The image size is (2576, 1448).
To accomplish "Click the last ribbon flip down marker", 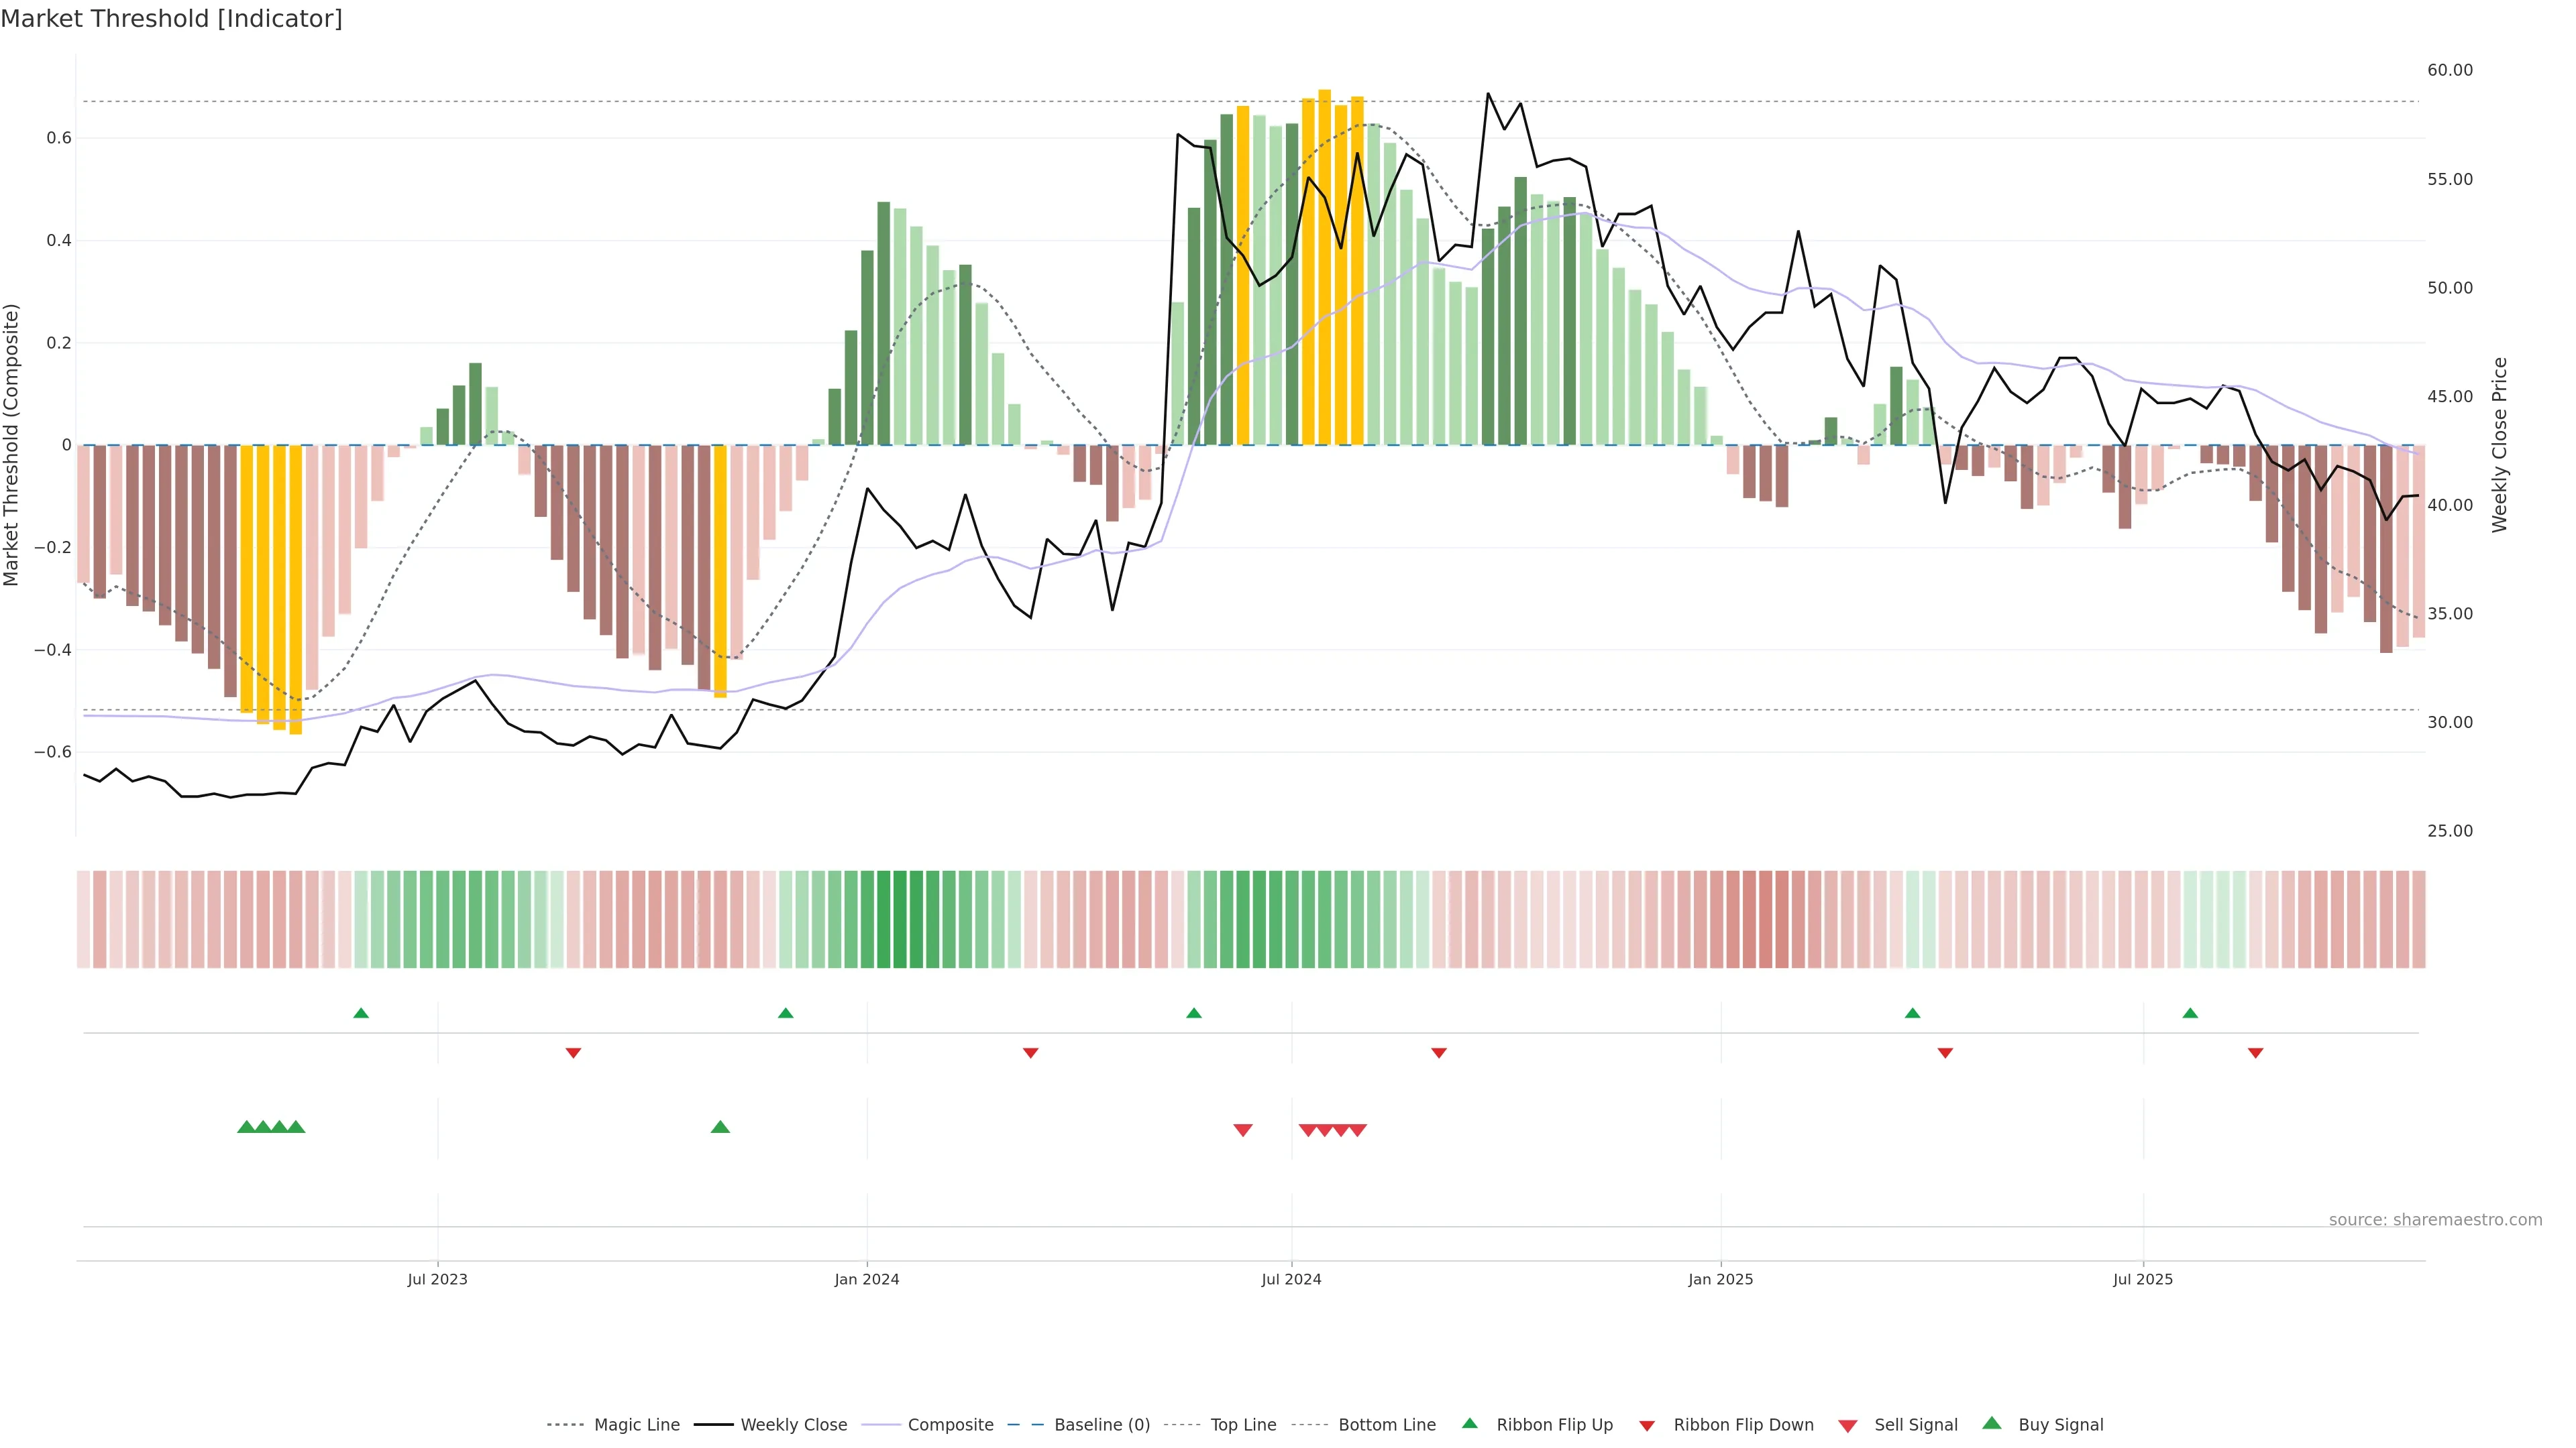I will tap(2255, 1053).
